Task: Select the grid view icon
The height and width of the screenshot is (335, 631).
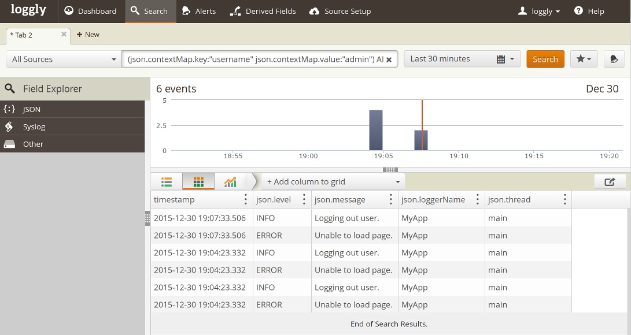Action: point(198,182)
